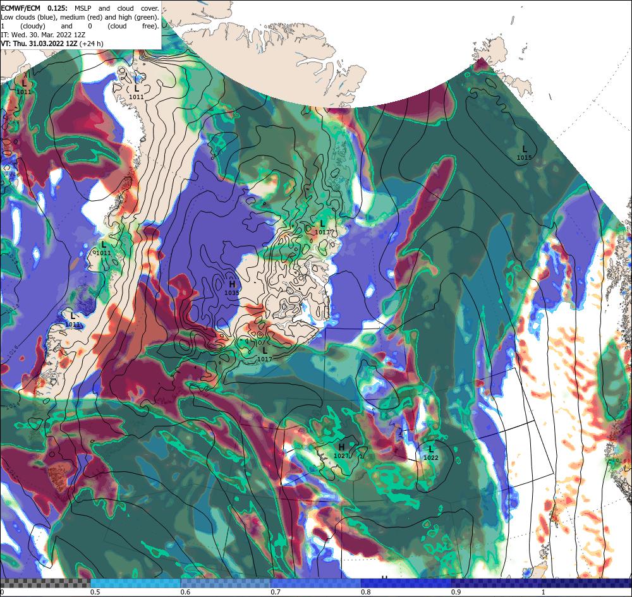Click the L 1015 low pressure label
Screen dimensions: 632x597
525,154
